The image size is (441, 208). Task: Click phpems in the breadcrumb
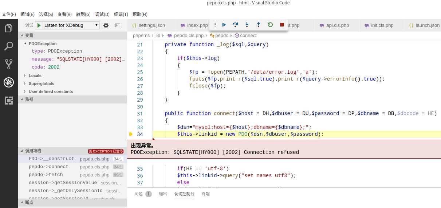[141, 36]
